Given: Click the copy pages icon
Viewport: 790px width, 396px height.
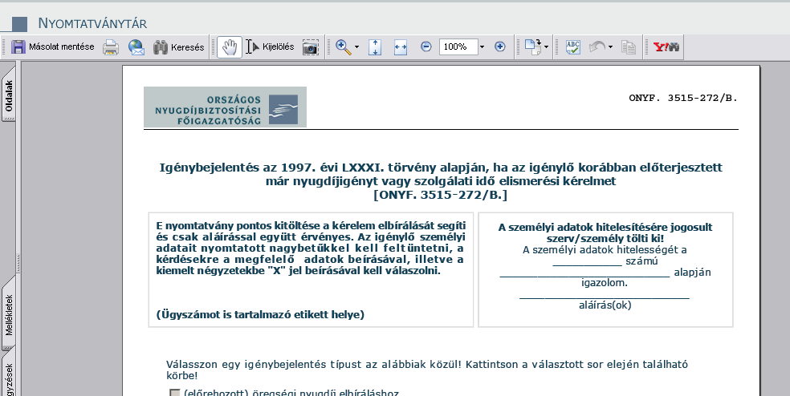Looking at the screenshot, I should point(629,47).
